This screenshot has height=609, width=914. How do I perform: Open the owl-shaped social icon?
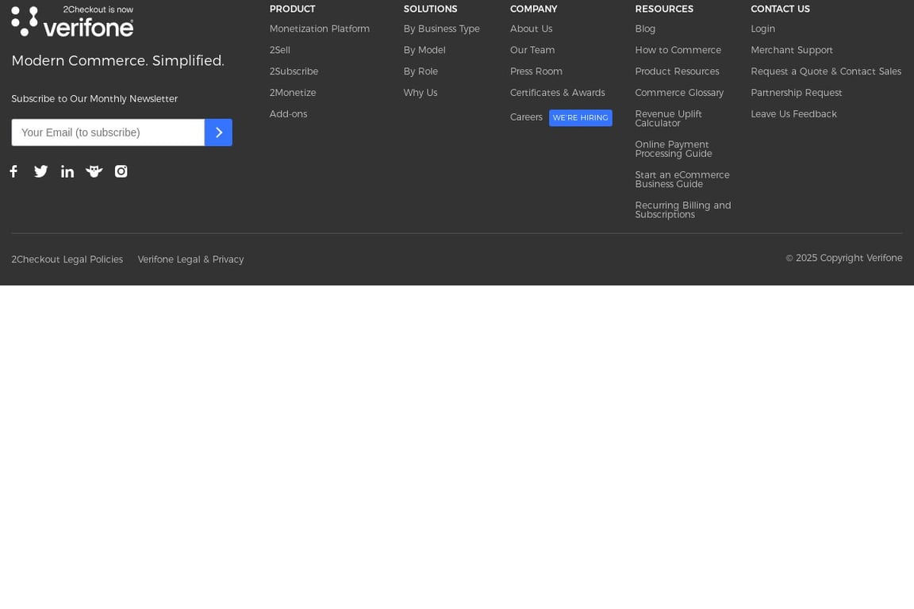click(94, 171)
